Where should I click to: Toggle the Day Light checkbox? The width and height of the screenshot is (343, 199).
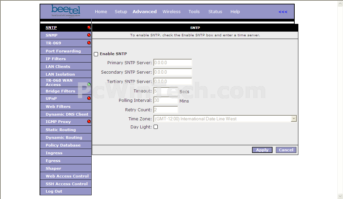click(x=155, y=127)
